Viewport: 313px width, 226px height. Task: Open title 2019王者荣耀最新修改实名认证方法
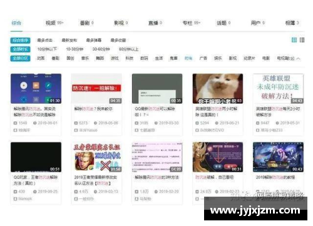coord(96,180)
